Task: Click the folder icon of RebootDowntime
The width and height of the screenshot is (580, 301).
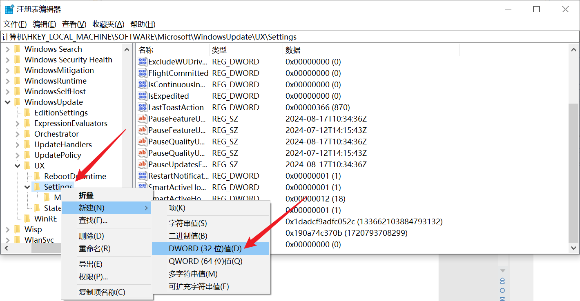Action: point(37,176)
